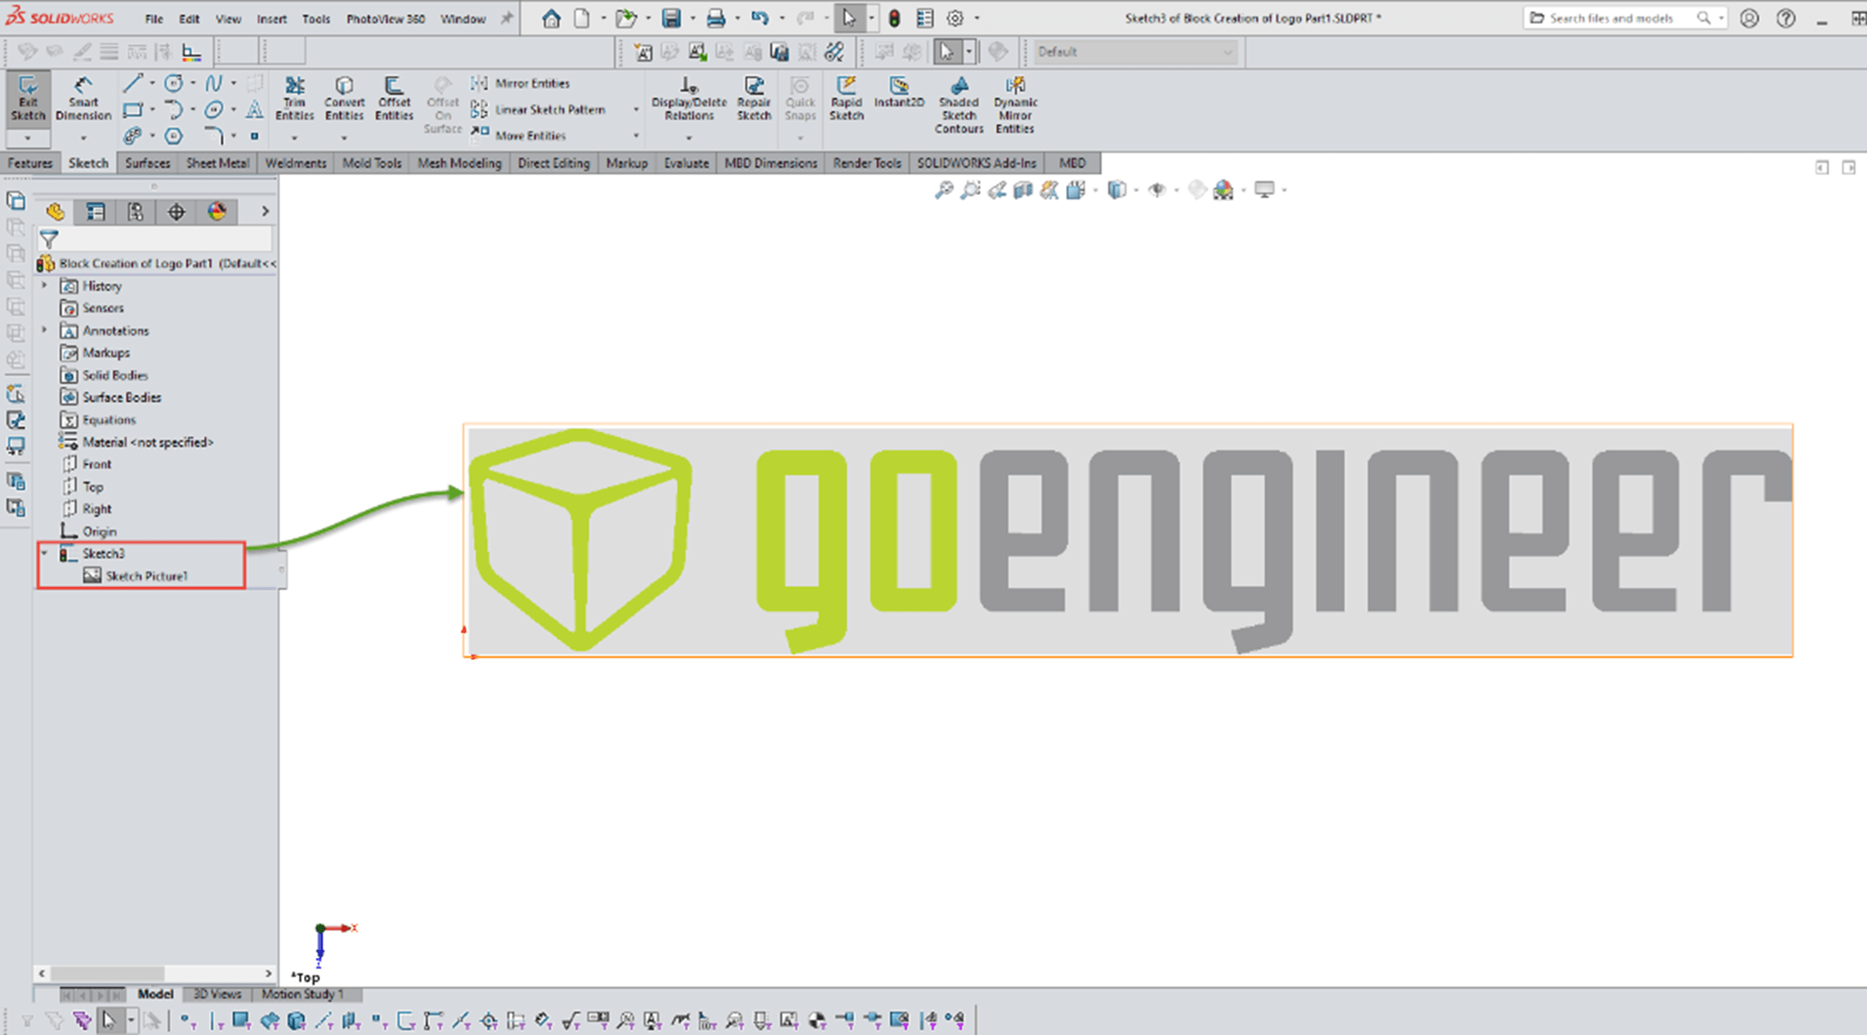Image resolution: width=1867 pixels, height=1035 pixels.
Task: Select the Trim Entities tool
Action: [294, 98]
